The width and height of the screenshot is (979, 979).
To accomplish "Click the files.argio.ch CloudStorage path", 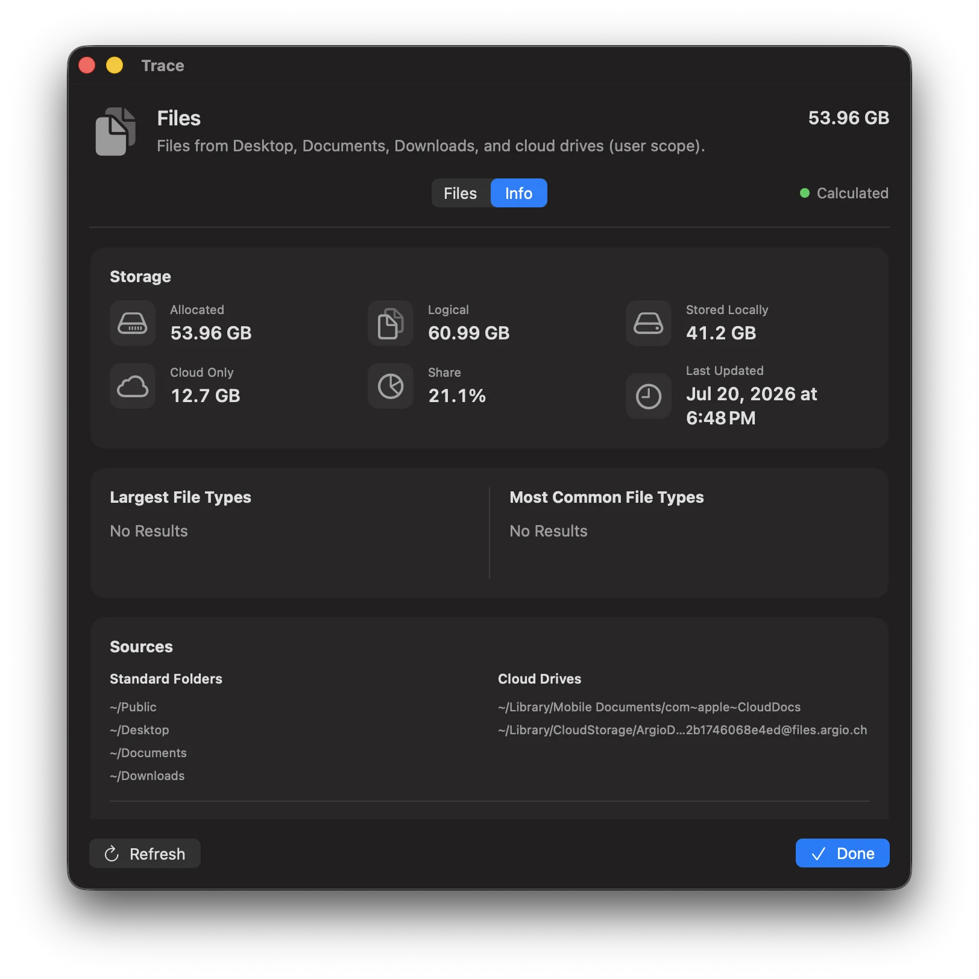I will point(682,730).
